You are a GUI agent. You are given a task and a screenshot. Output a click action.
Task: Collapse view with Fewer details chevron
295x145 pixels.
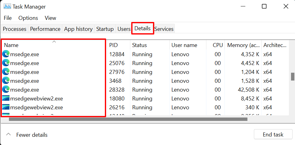(9, 135)
